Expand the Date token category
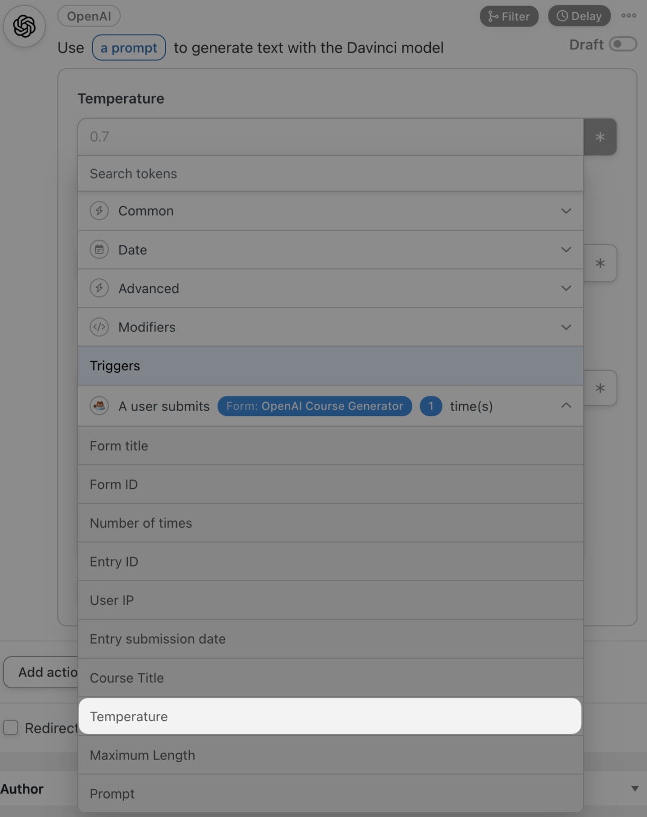647x817 pixels. [566, 249]
